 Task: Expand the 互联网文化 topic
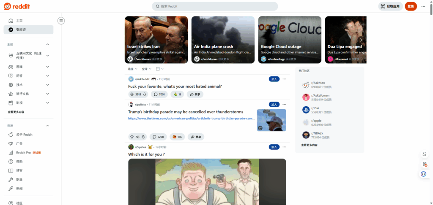pos(47,55)
